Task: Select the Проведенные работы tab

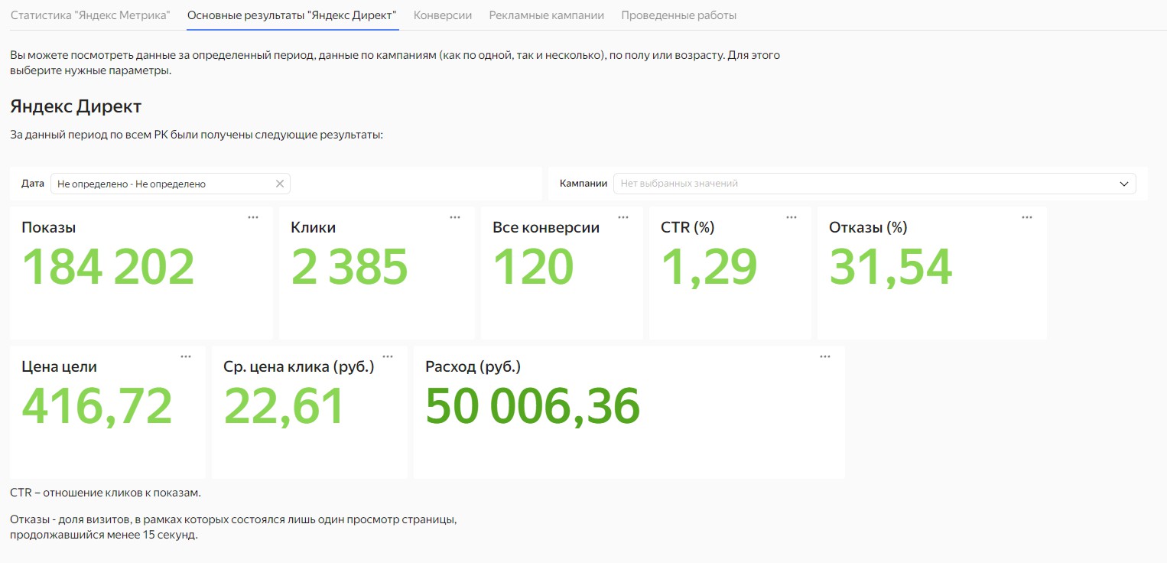Action: (x=679, y=15)
